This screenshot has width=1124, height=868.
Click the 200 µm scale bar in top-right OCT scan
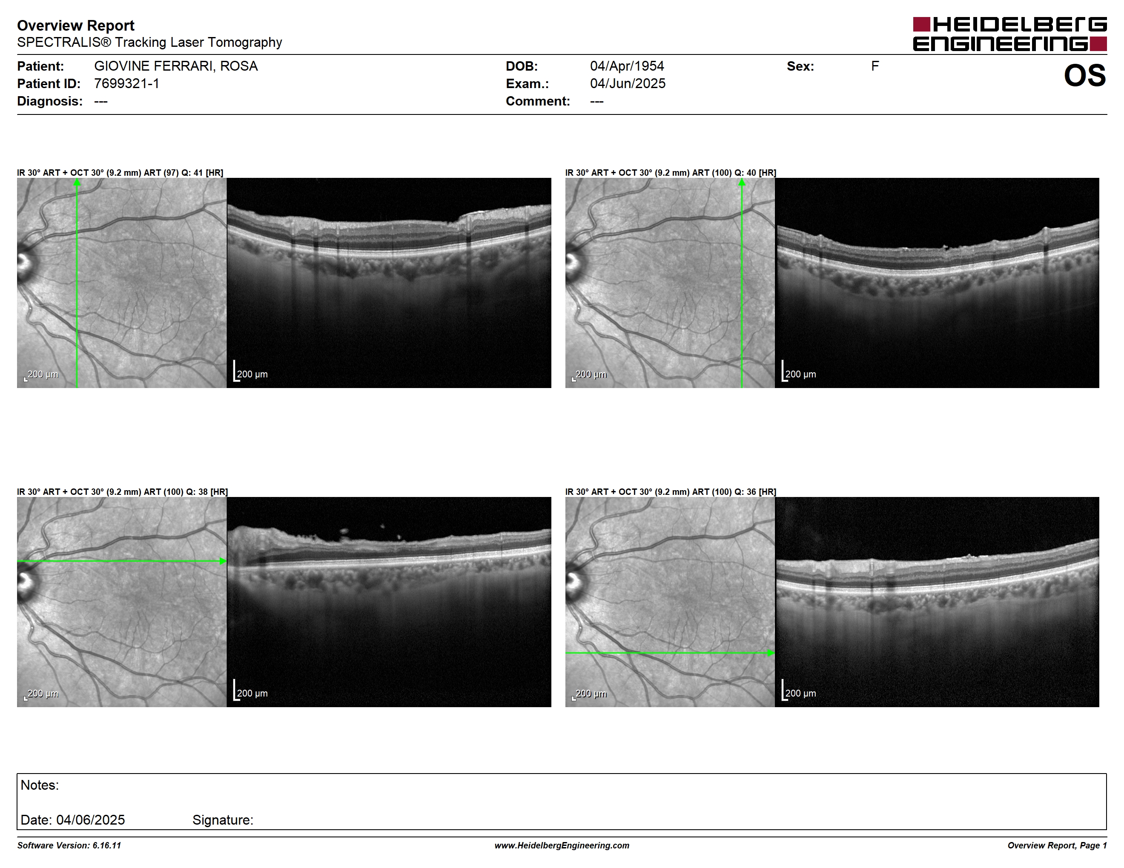coord(799,371)
